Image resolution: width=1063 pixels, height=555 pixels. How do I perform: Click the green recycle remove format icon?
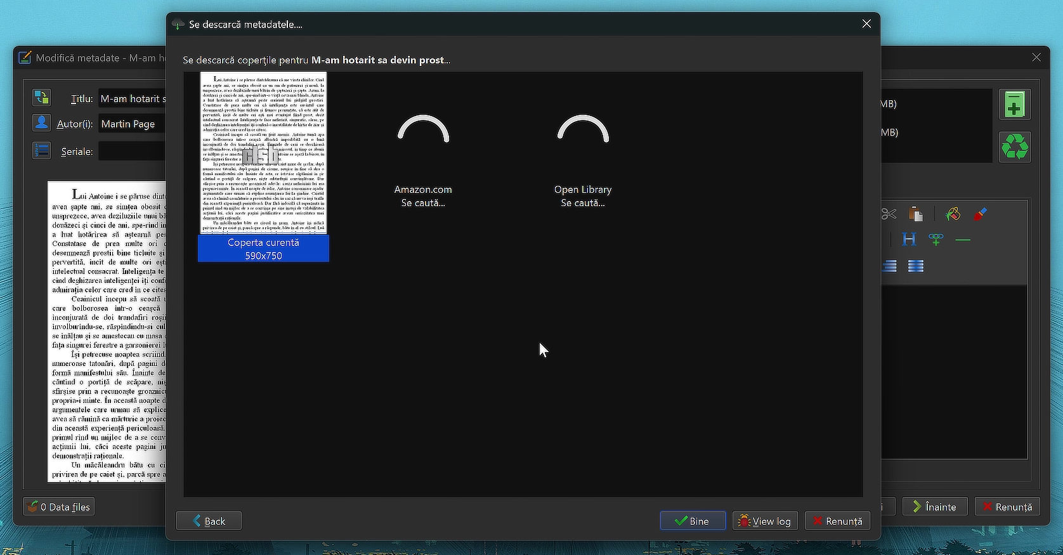tap(1014, 147)
